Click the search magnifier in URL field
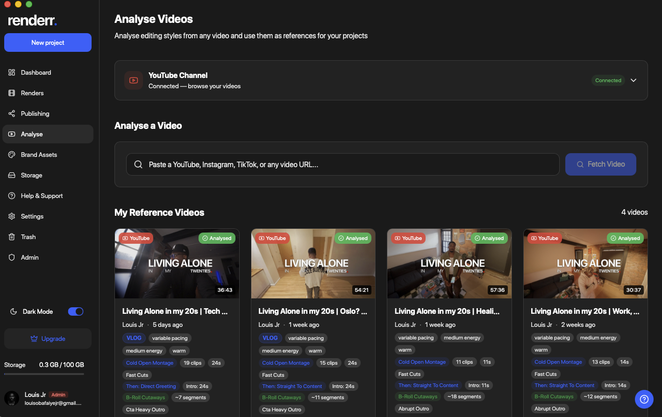The width and height of the screenshot is (662, 417). tap(138, 164)
